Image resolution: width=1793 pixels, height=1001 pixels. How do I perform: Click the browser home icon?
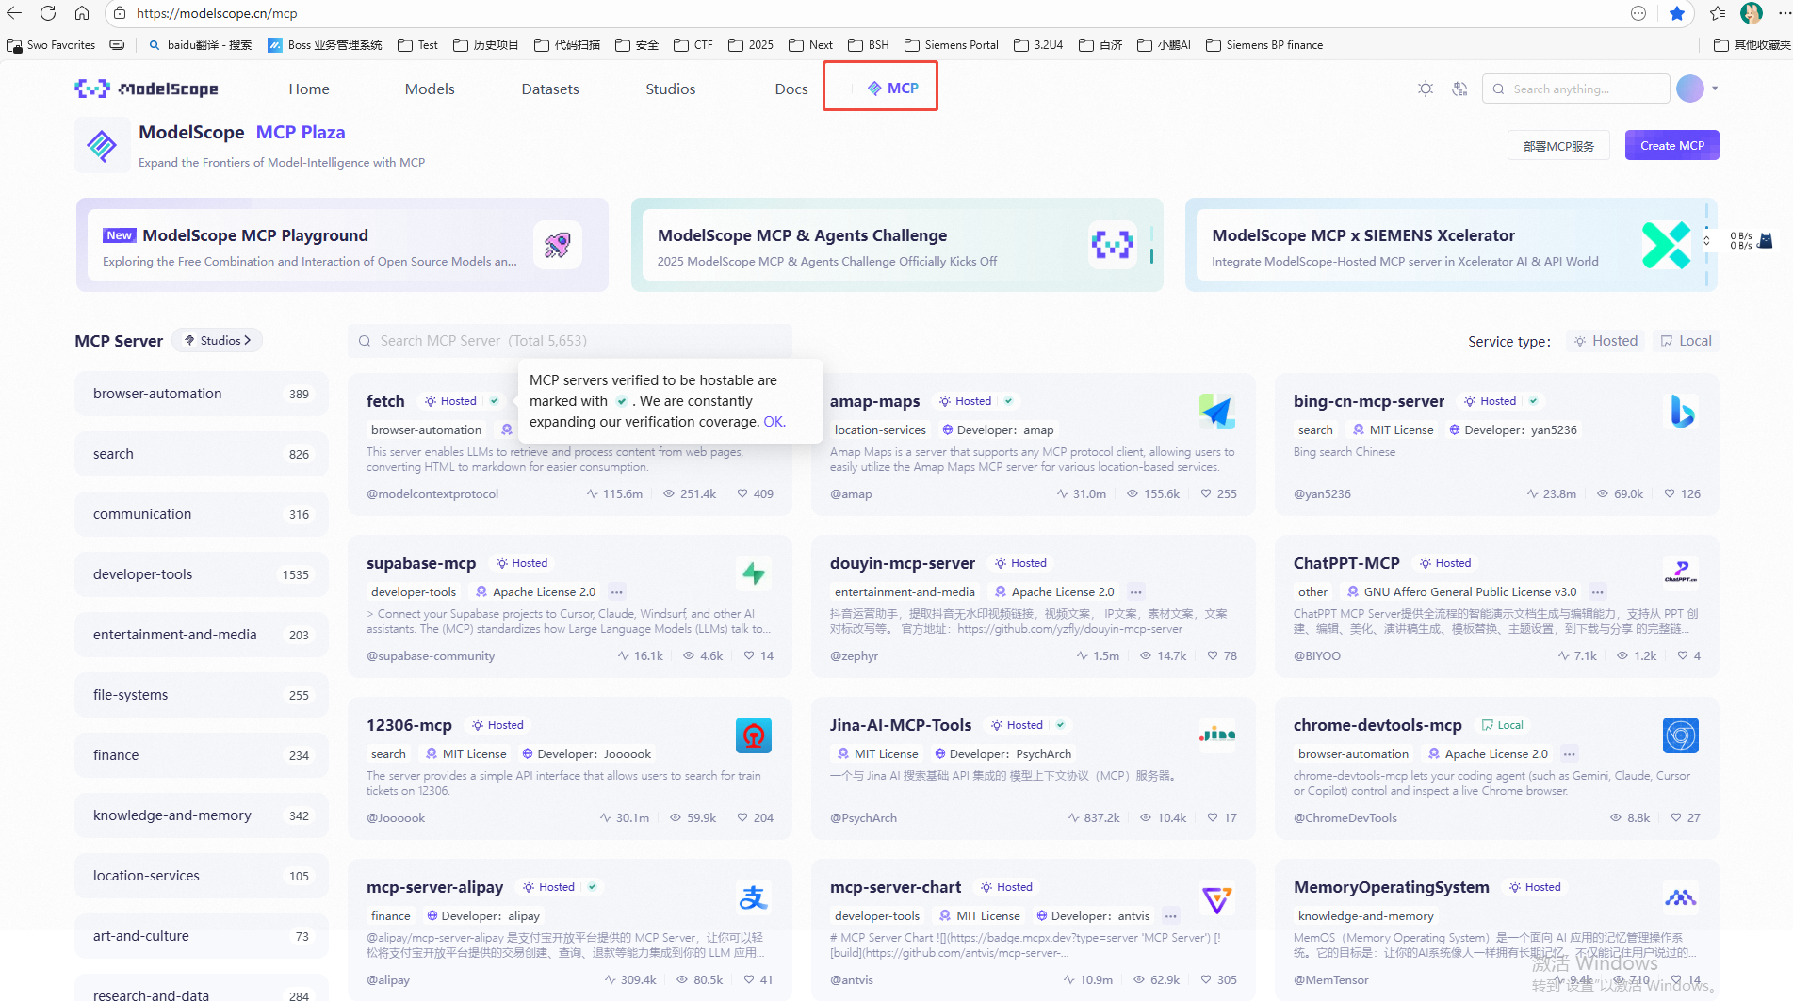click(82, 13)
